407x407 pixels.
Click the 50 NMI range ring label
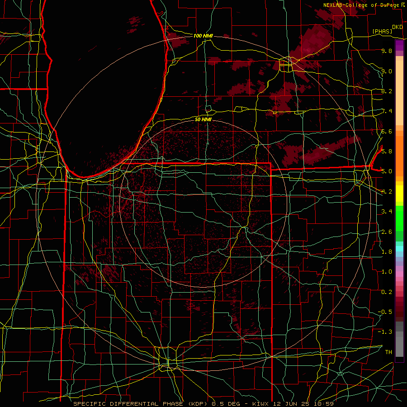(203, 119)
